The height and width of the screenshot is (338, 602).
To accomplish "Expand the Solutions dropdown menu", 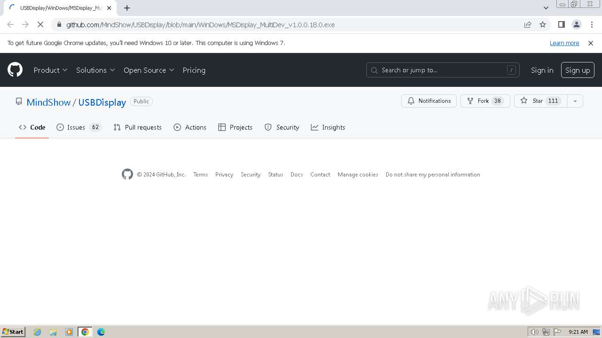I will 95,70.
